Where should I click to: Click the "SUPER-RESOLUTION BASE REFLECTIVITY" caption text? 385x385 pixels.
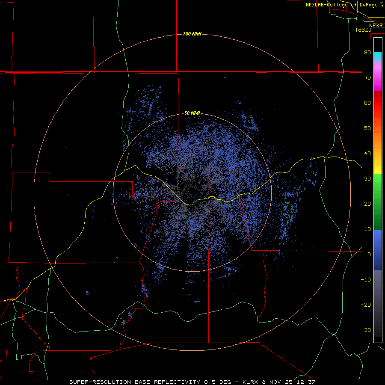click(135, 382)
